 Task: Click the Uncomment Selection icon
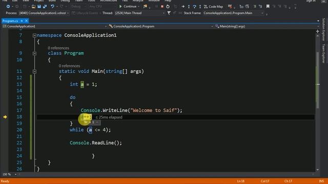[x=260, y=7]
